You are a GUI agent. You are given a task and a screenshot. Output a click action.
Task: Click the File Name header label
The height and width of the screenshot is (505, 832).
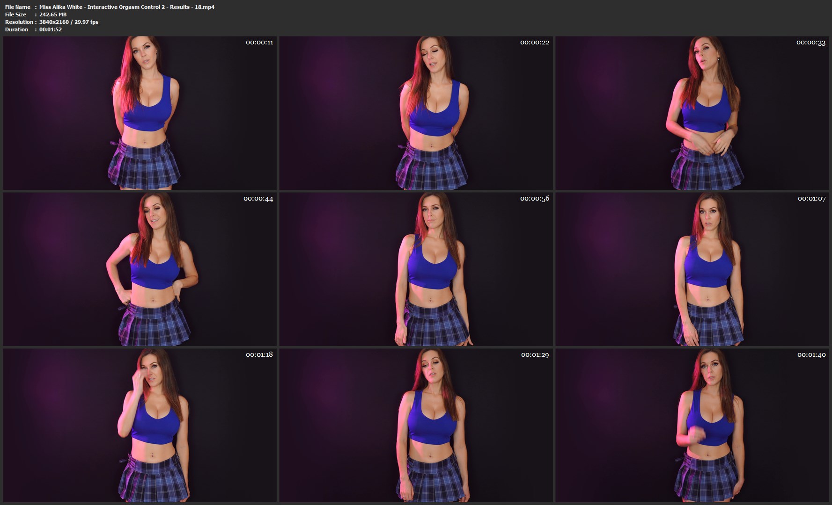tap(18, 7)
